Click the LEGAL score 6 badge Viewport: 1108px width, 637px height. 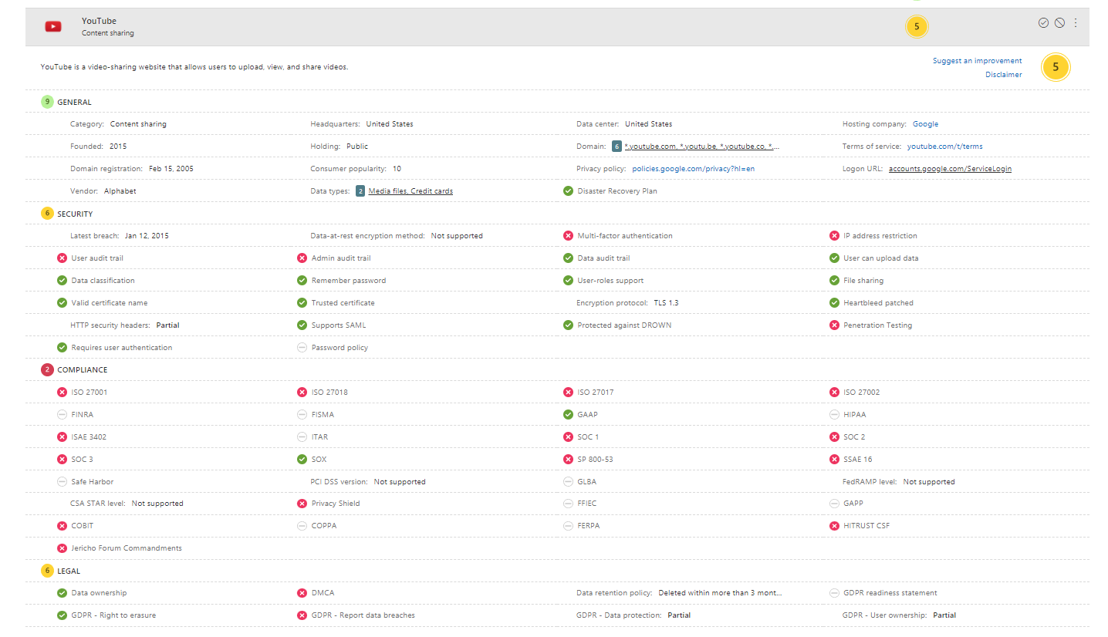pos(47,571)
